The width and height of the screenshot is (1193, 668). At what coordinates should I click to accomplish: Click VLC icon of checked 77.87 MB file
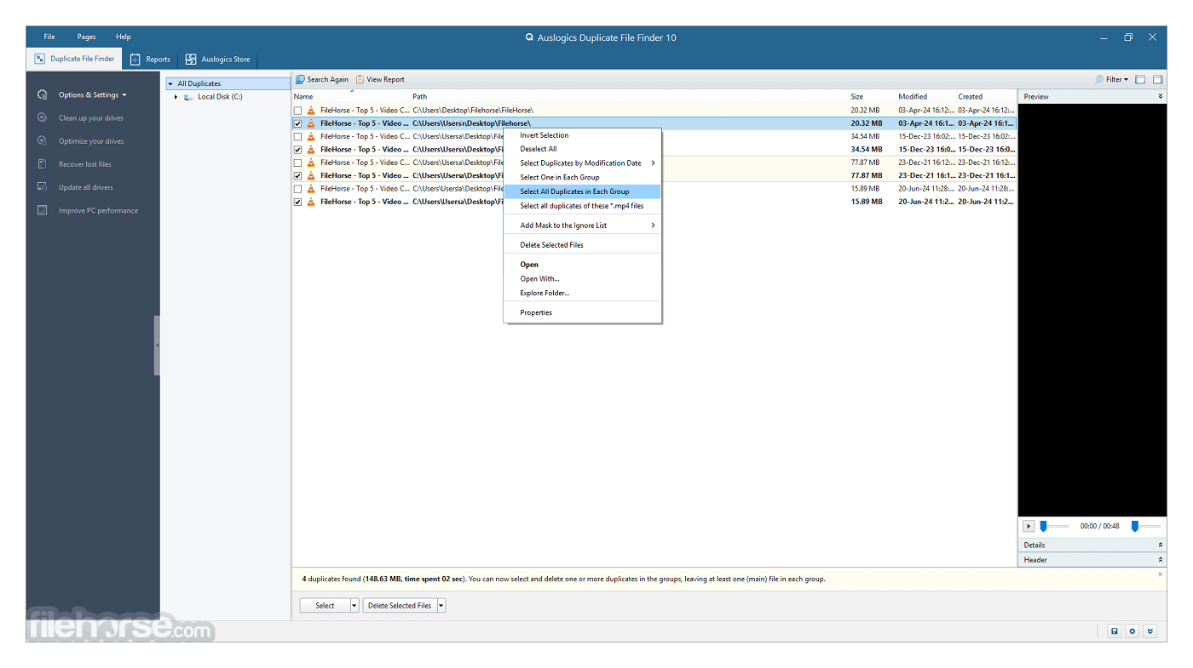(x=311, y=175)
